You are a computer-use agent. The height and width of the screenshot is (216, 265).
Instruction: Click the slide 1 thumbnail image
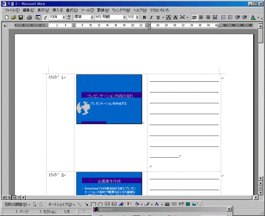pos(109,99)
